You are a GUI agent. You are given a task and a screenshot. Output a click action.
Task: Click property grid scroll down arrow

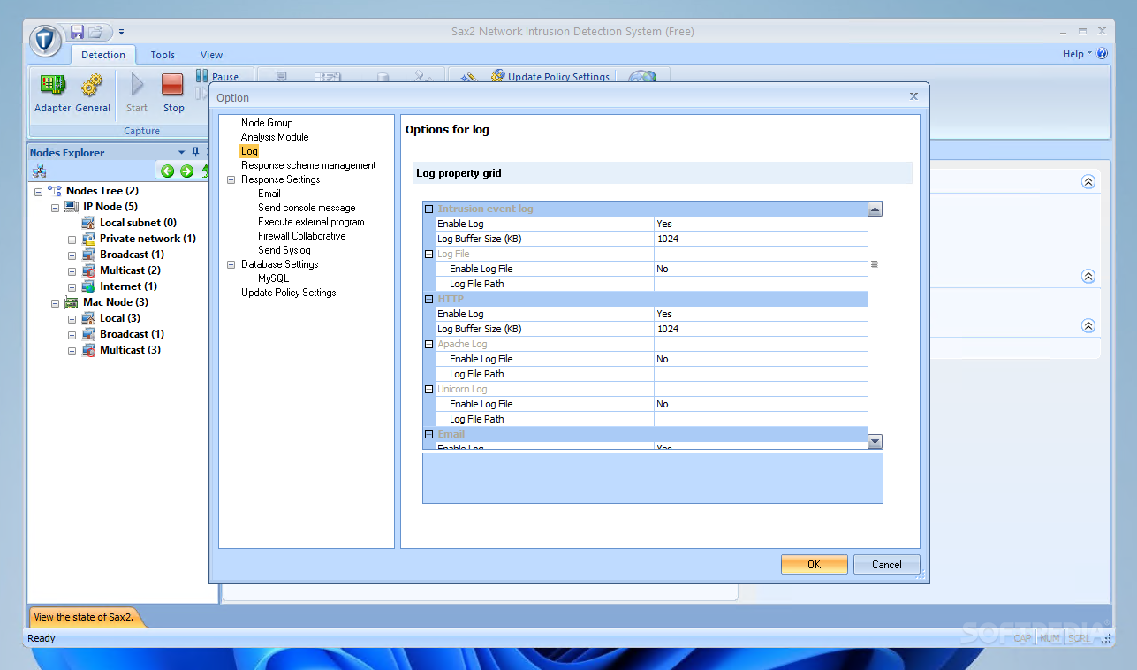click(x=875, y=441)
